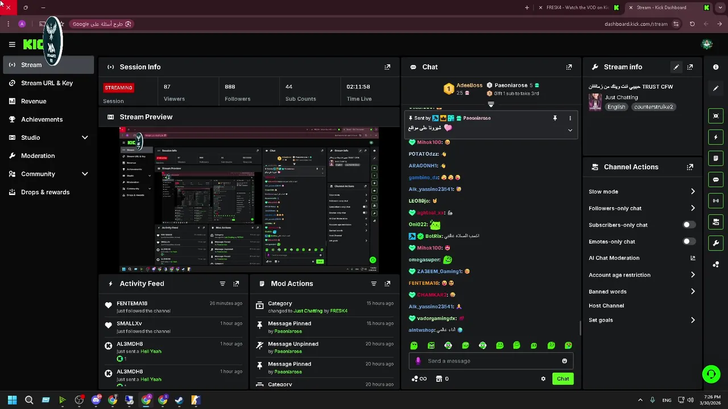
Task: Pop out the Session Info panel
Action: [387, 67]
